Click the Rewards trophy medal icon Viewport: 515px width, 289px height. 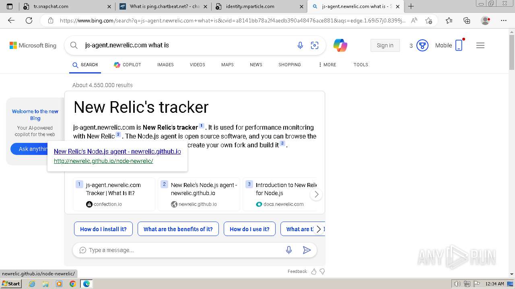[x=422, y=45]
